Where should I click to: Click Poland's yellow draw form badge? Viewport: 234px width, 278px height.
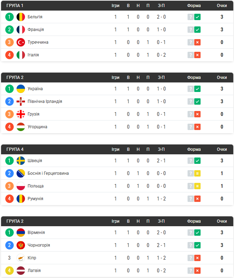(197, 186)
